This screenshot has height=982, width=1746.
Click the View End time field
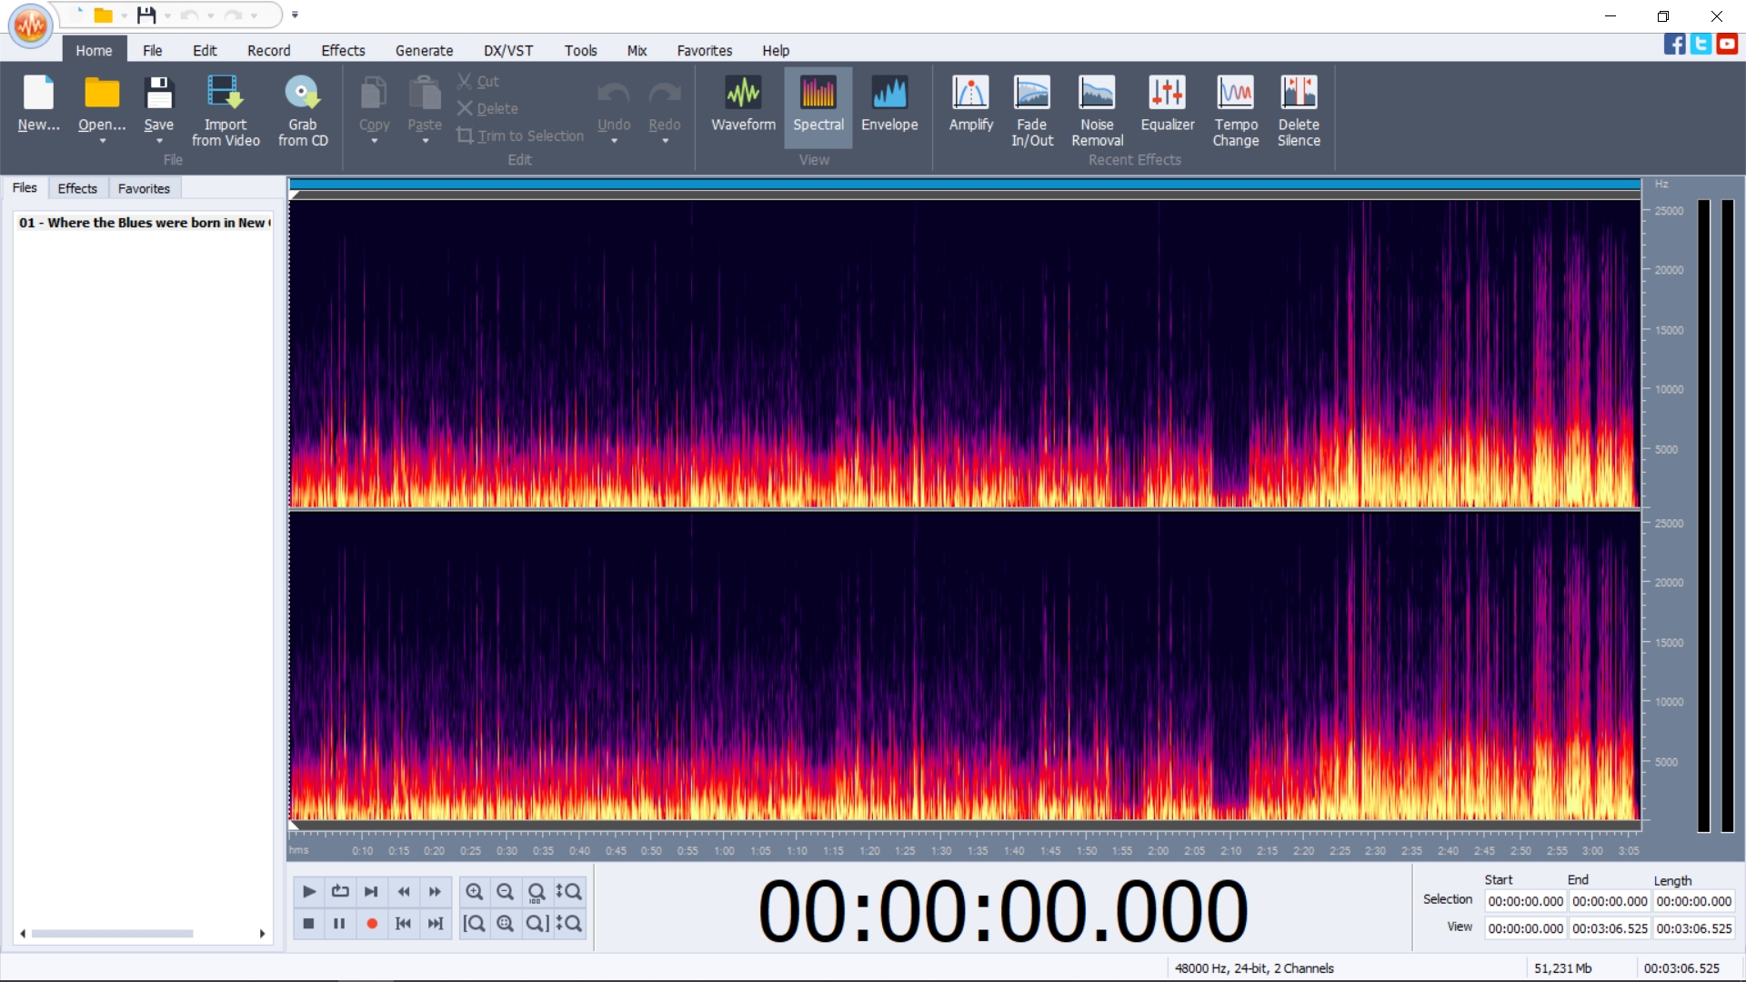1610,928
